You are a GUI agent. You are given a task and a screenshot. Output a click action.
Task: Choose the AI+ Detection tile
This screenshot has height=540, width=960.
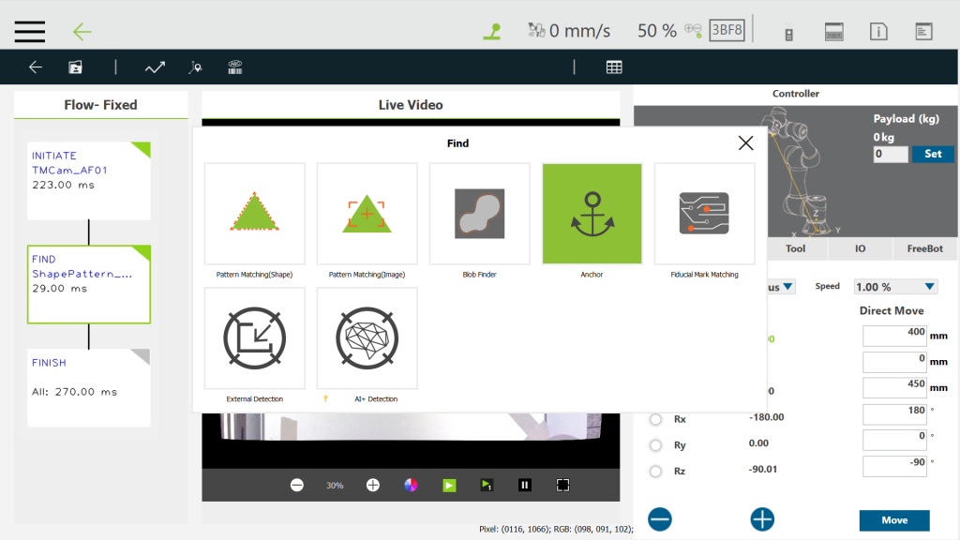point(367,337)
